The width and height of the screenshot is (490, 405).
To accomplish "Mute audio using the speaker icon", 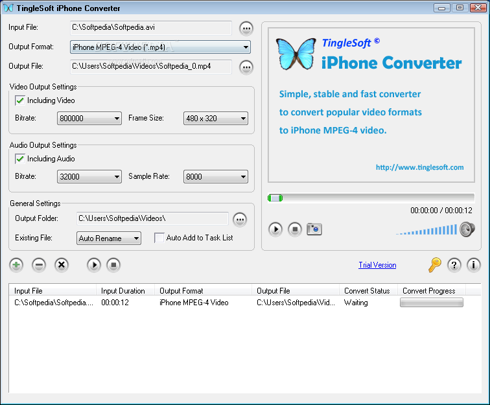I will 467,229.
